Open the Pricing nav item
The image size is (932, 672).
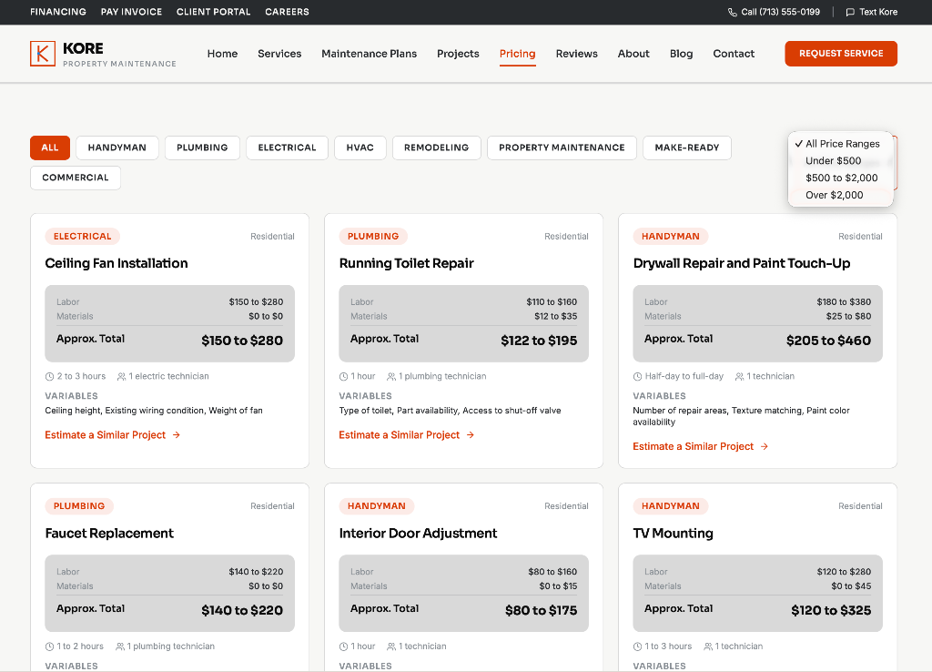coord(517,54)
